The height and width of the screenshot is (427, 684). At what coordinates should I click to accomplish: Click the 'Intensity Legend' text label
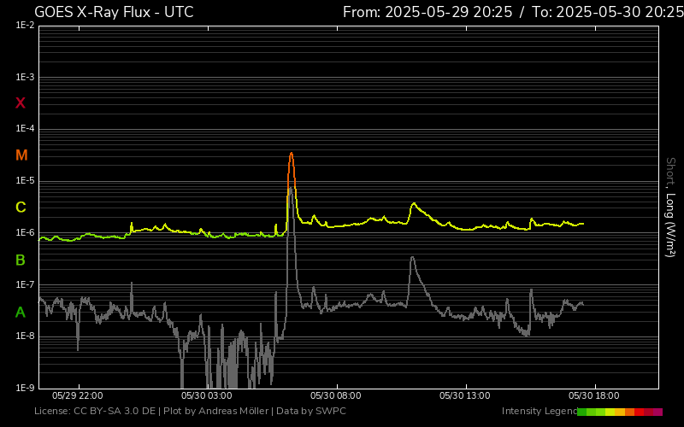538,412
